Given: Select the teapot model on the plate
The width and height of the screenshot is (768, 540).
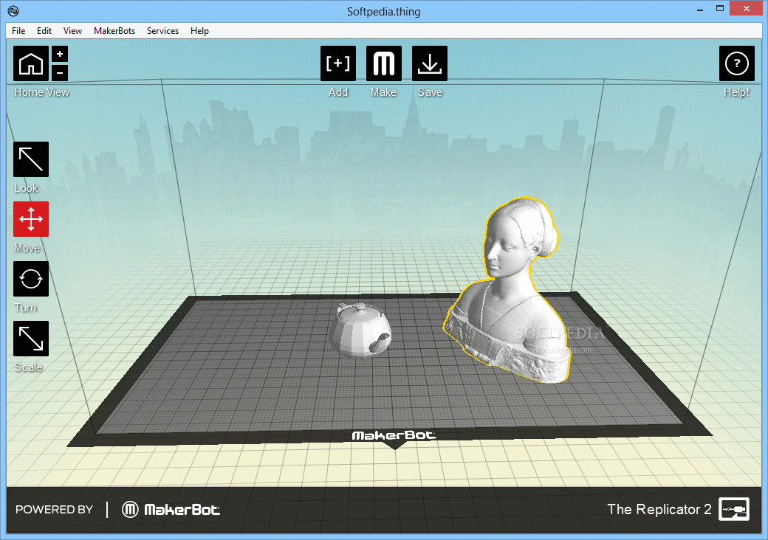Looking at the screenshot, I should [360, 330].
